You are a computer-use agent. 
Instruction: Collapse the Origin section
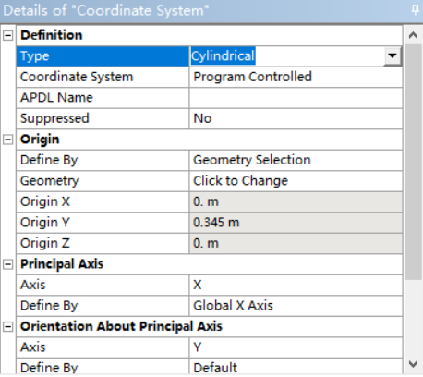click(x=8, y=140)
